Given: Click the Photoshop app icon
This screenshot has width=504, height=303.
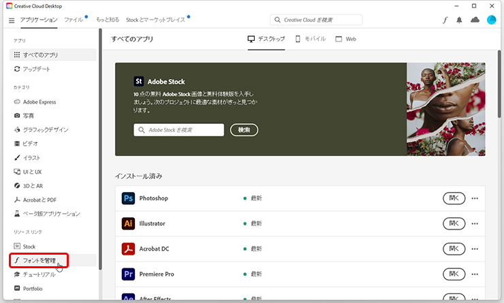Looking at the screenshot, I should point(128,198).
